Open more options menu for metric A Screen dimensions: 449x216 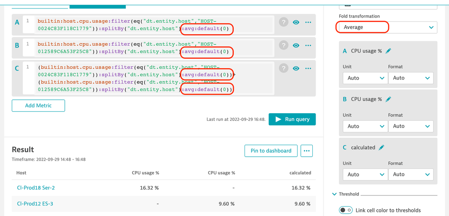click(x=308, y=22)
